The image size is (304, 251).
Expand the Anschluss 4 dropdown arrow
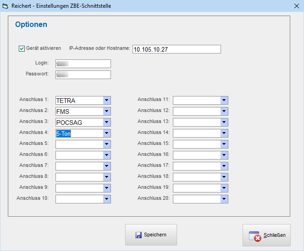[x=106, y=134]
